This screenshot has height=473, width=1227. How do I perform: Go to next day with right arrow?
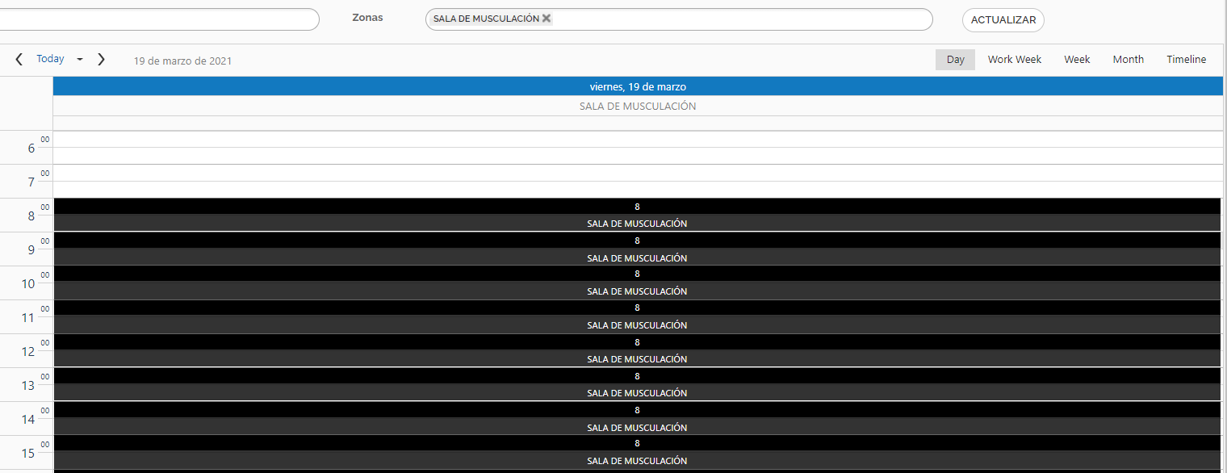(101, 59)
